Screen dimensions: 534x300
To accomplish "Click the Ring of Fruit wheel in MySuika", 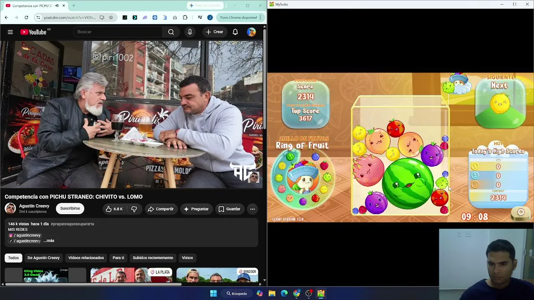I will pos(302,179).
